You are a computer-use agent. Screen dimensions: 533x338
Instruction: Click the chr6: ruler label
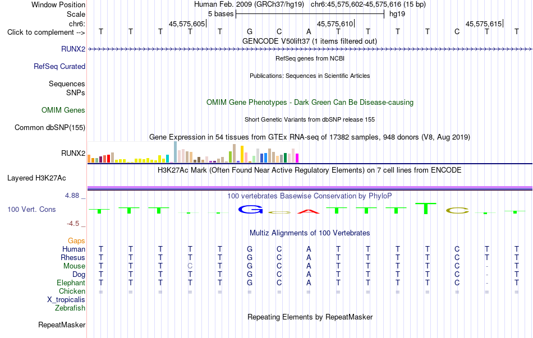click(77, 24)
